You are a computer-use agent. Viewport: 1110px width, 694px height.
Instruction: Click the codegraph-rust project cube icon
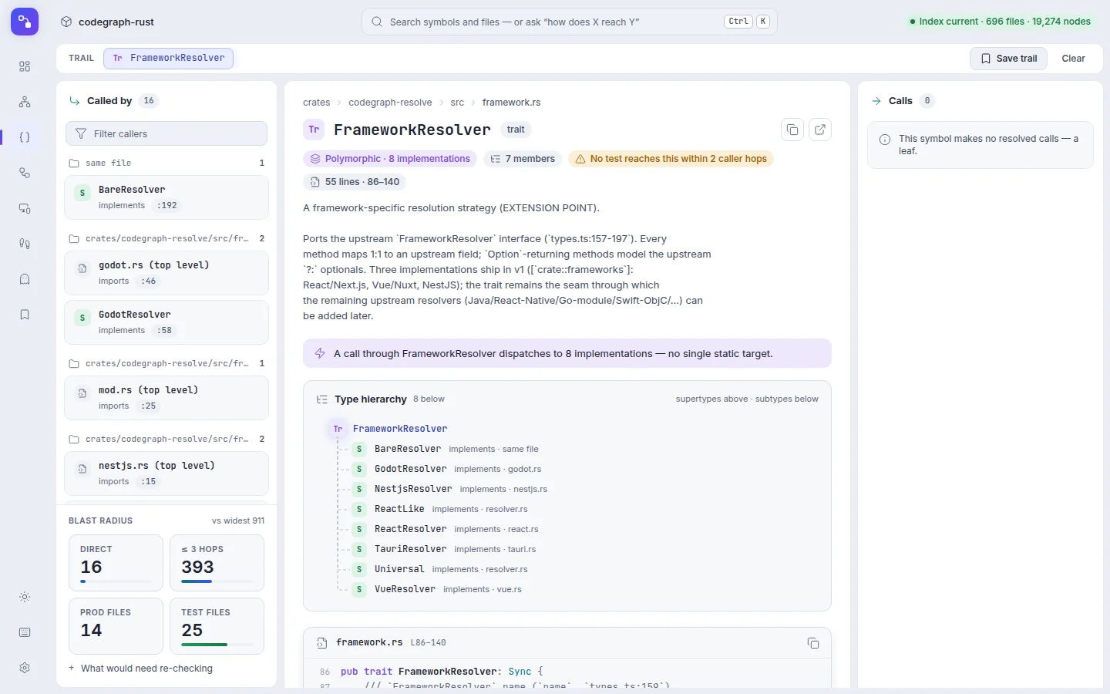coord(66,22)
